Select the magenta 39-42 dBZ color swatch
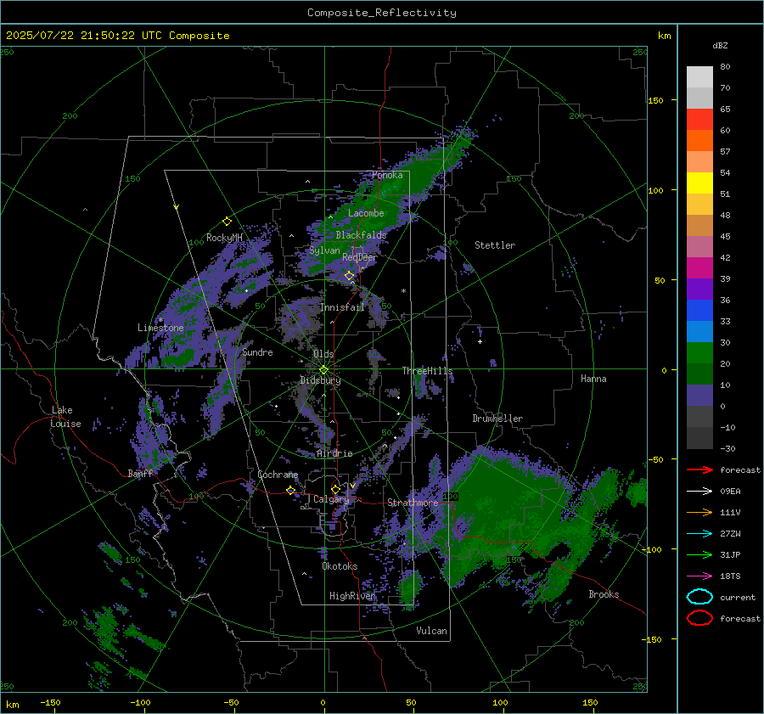Image resolution: width=764 pixels, height=714 pixels. (x=699, y=267)
